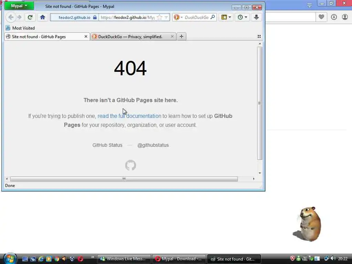Screen dimensions: 352x264
Task: Launch Internet Explorer from quick launch
Action: click(x=41, y=259)
